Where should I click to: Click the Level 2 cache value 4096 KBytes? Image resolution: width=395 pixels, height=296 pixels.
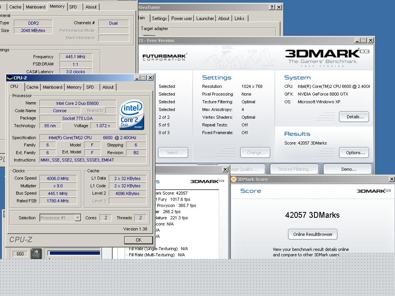point(127,193)
